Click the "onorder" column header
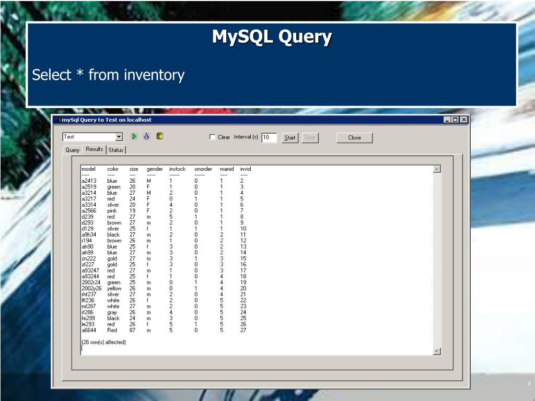The image size is (535, 401). (203, 169)
